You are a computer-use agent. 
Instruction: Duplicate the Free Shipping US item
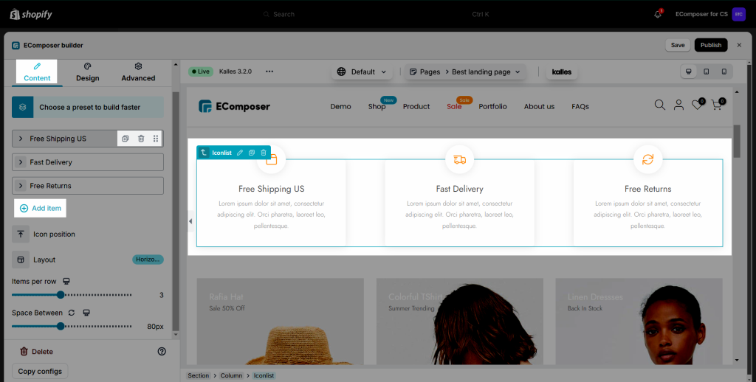(x=126, y=139)
